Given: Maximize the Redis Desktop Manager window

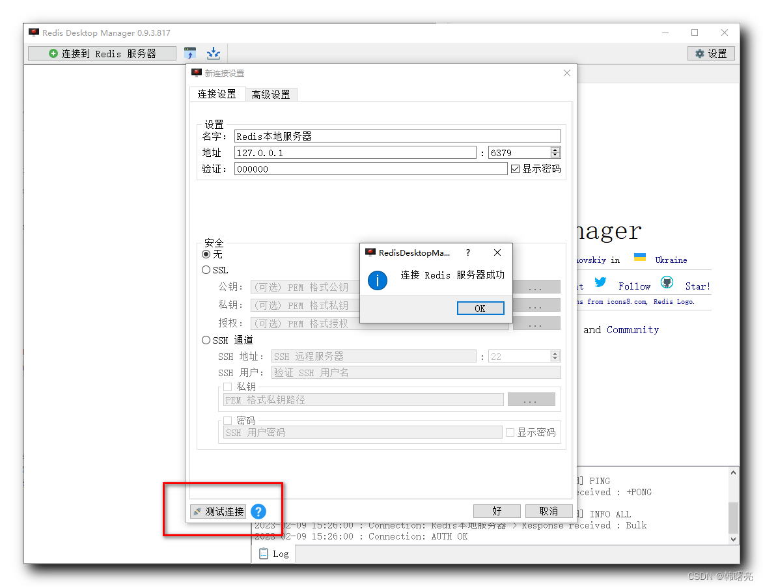Looking at the screenshot, I should click(x=695, y=33).
